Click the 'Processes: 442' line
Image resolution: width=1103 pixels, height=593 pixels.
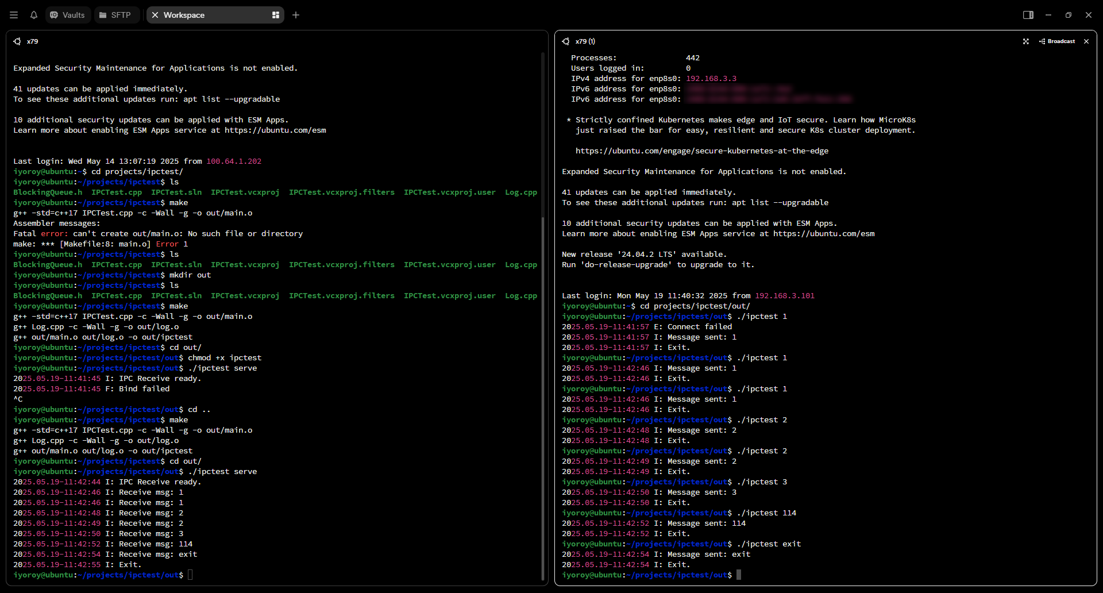coord(635,58)
